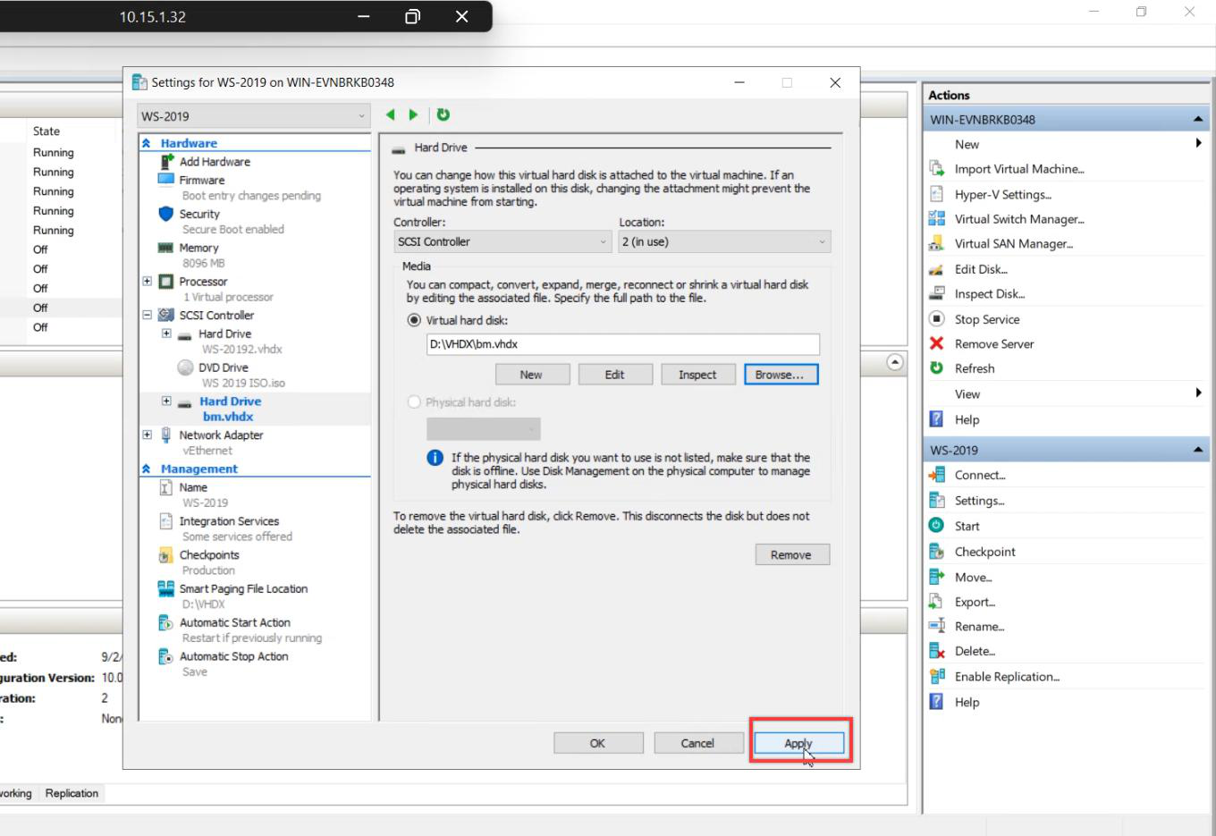Collapse the WIN-EVNBRKB0348 actions group
The height and width of the screenshot is (836, 1216).
click(x=1197, y=119)
